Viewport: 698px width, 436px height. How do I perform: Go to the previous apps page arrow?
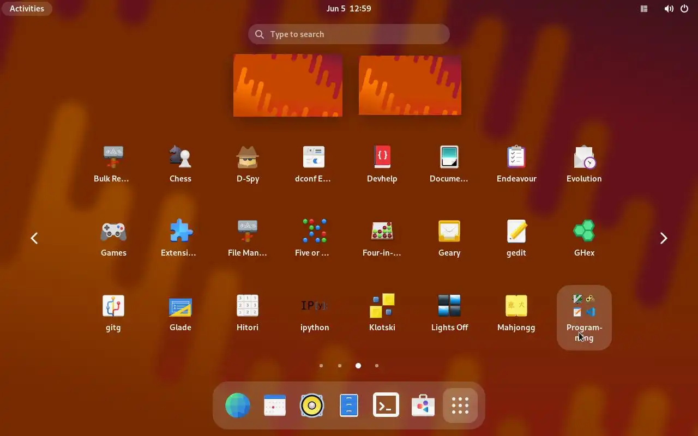[34, 238]
